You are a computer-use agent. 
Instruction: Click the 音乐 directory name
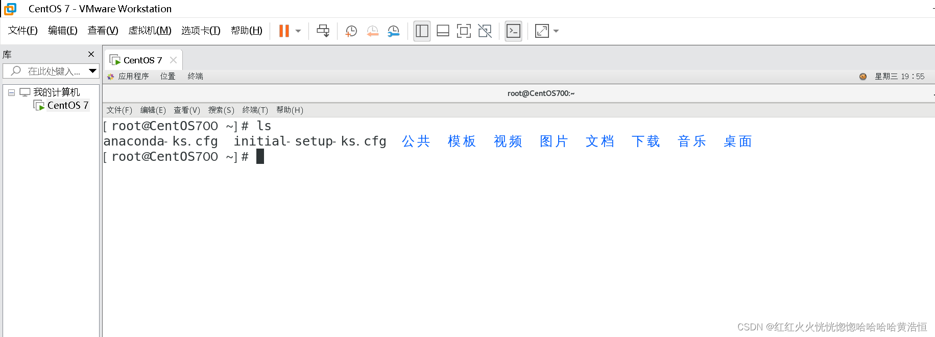[x=692, y=141]
